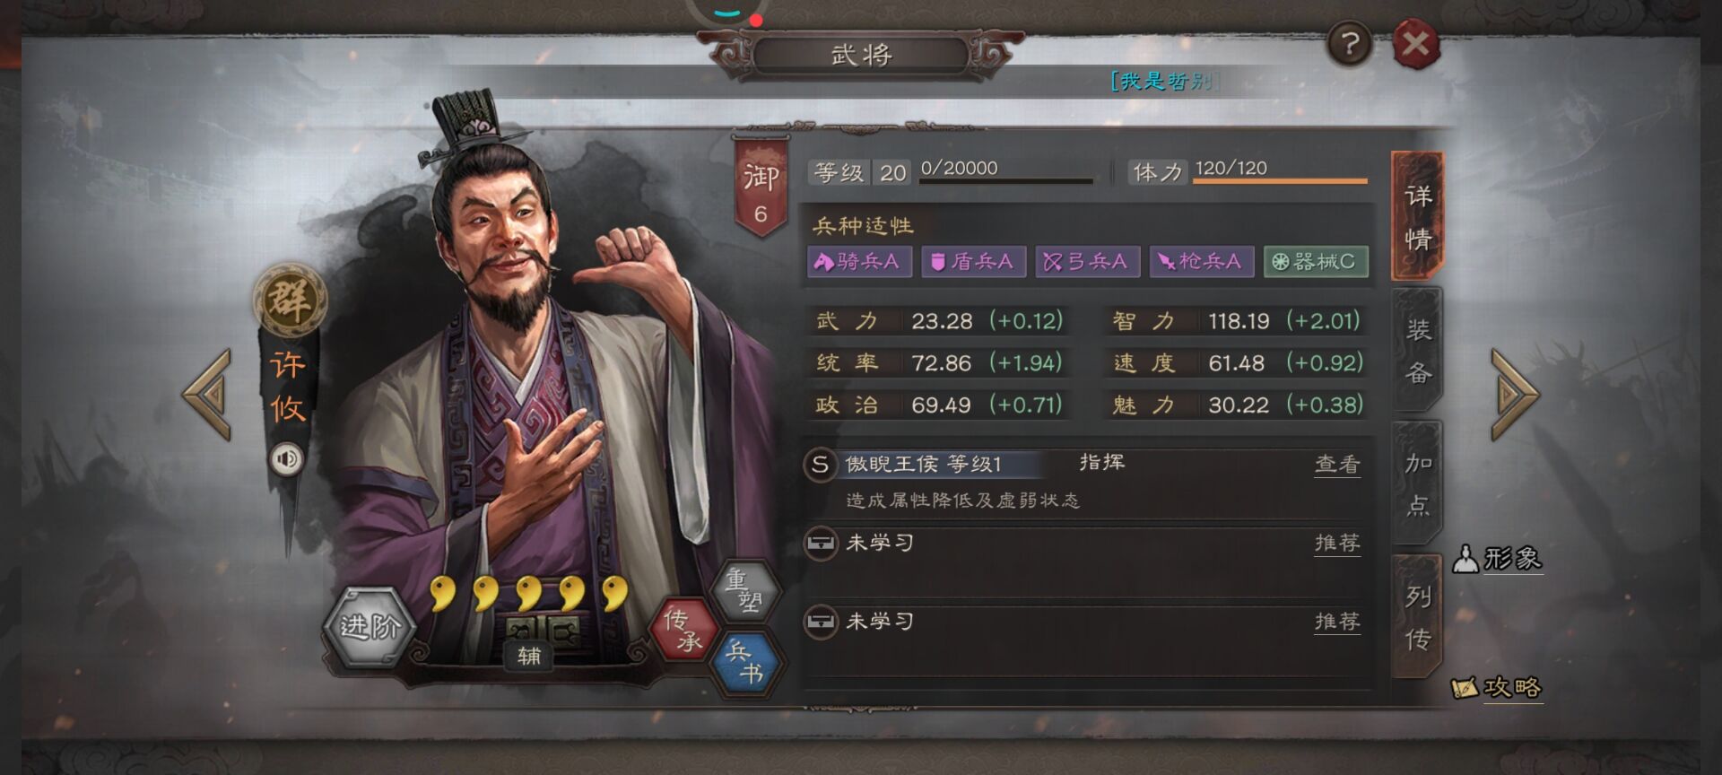
Task: Switch to the 加点 tab
Action: (1417, 484)
